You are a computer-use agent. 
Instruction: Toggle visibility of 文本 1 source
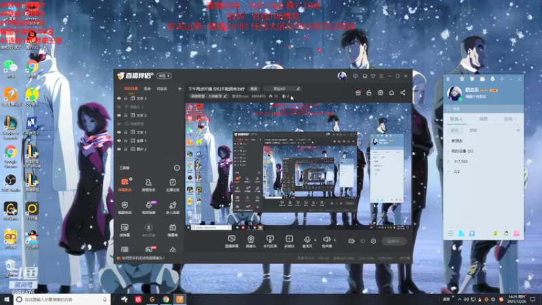coord(119,132)
